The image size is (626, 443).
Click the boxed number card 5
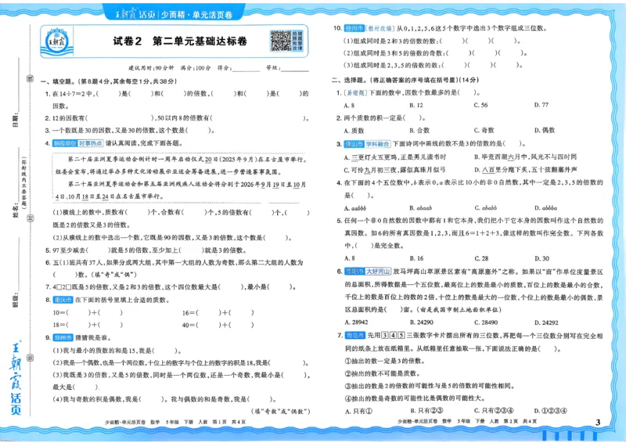pyautogui.click(x=401, y=336)
